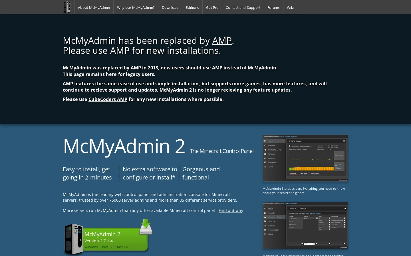Open the Wiki navigation item
This screenshot has height=256, width=411.
[x=290, y=7]
